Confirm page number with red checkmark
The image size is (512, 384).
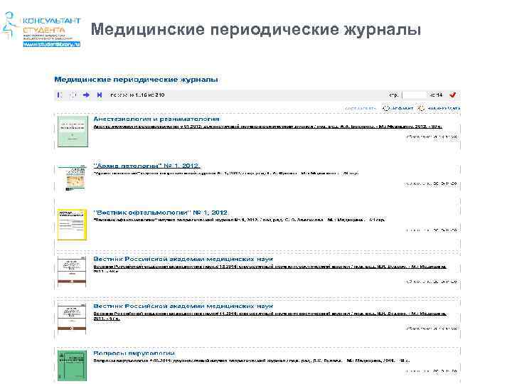pyautogui.click(x=452, y=95)
